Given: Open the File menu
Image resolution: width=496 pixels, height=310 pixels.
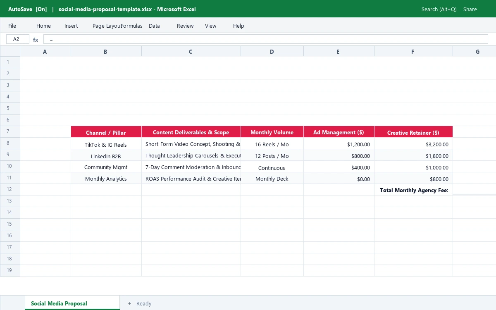Looking at the screenshot, I should 12,26.
